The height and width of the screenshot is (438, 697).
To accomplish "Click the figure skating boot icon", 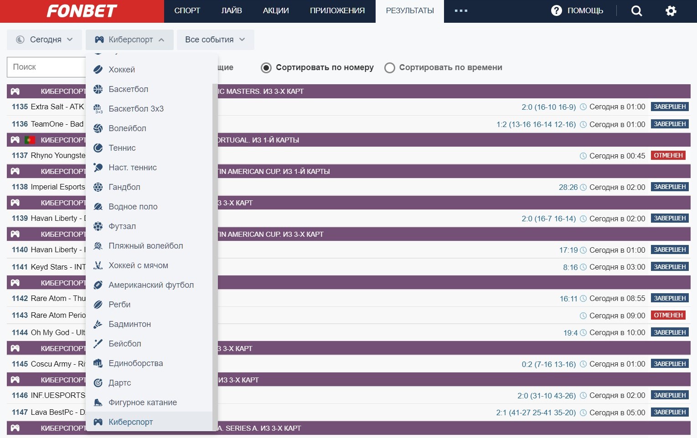I will pyautogui.click(x=98, y=402).
